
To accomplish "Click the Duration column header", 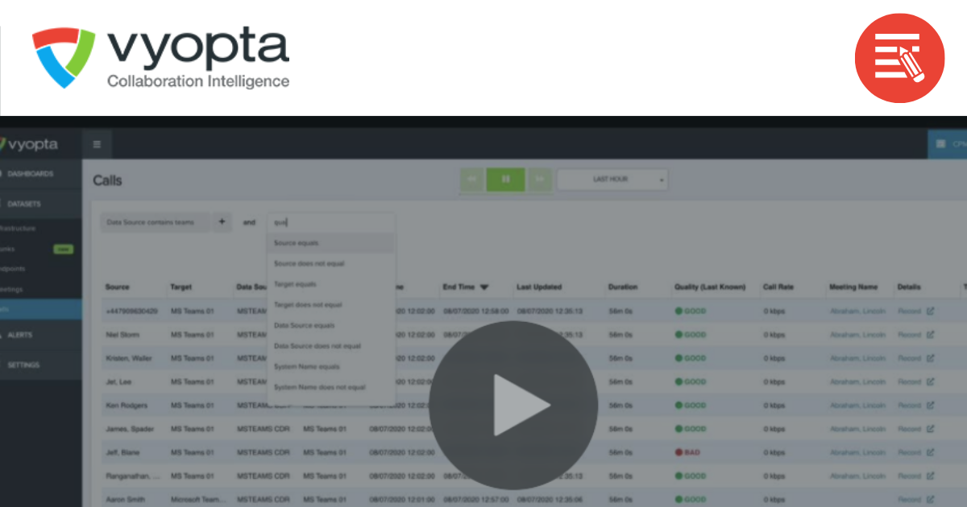I will (623, 287).
